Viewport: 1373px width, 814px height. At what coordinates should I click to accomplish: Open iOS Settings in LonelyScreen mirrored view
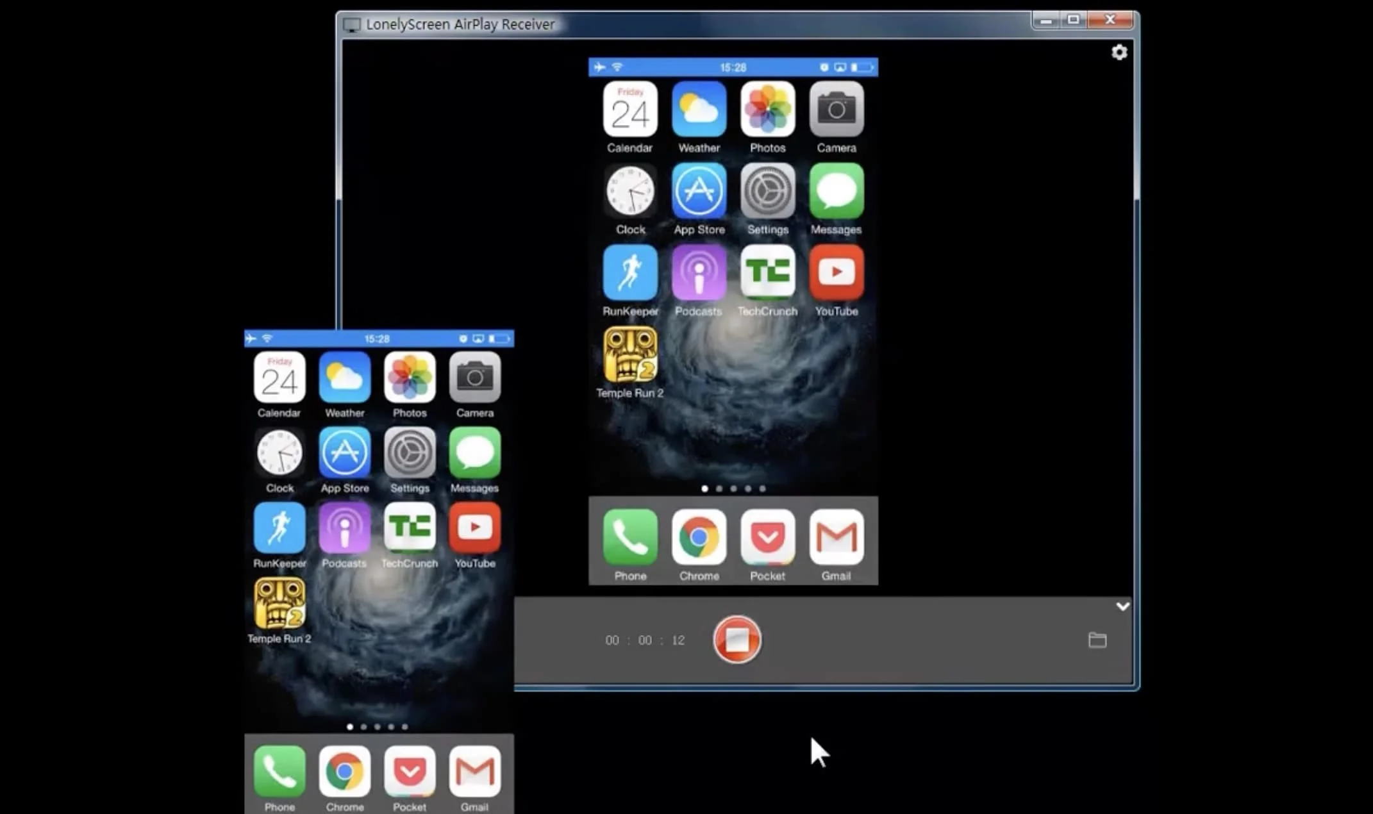[767, 191]
